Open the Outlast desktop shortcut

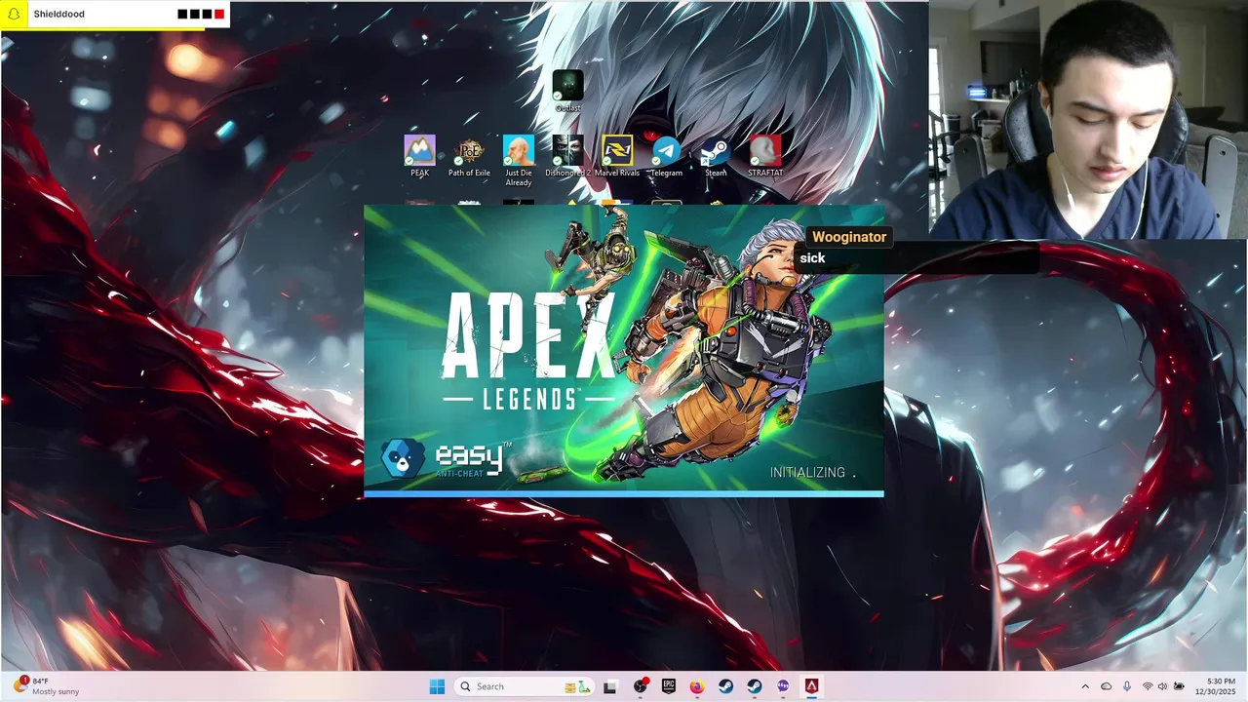click(567, 91)
